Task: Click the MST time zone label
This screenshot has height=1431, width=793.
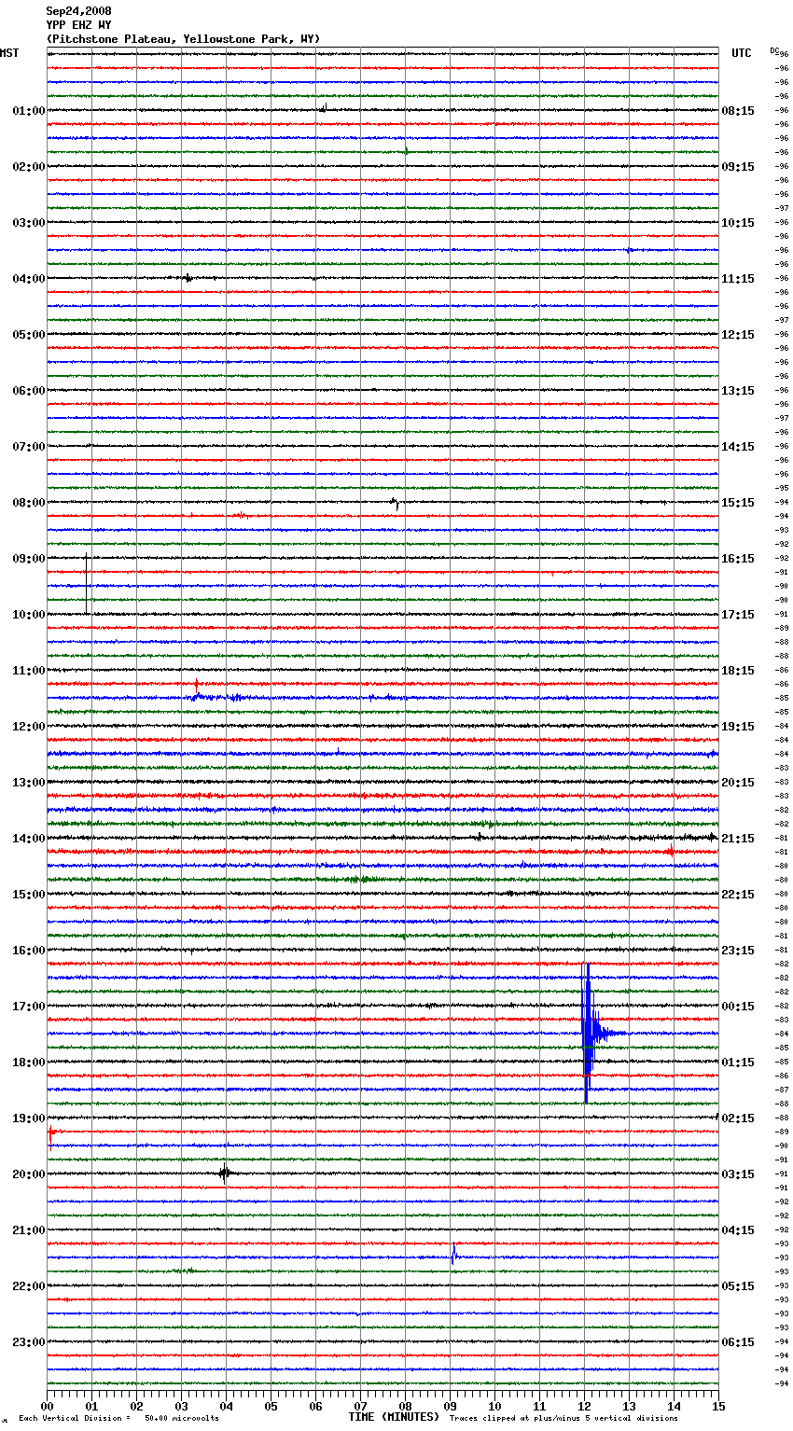Action: click(x=9, y=53)
